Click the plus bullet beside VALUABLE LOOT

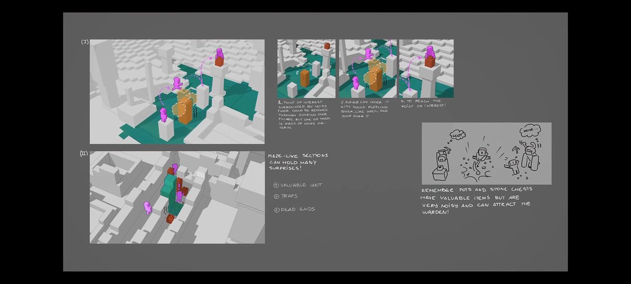point(277,185)
